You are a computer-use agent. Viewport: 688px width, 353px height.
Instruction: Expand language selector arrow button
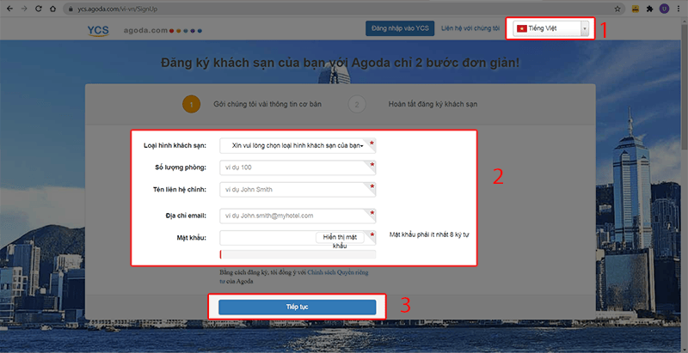point(585,28)
